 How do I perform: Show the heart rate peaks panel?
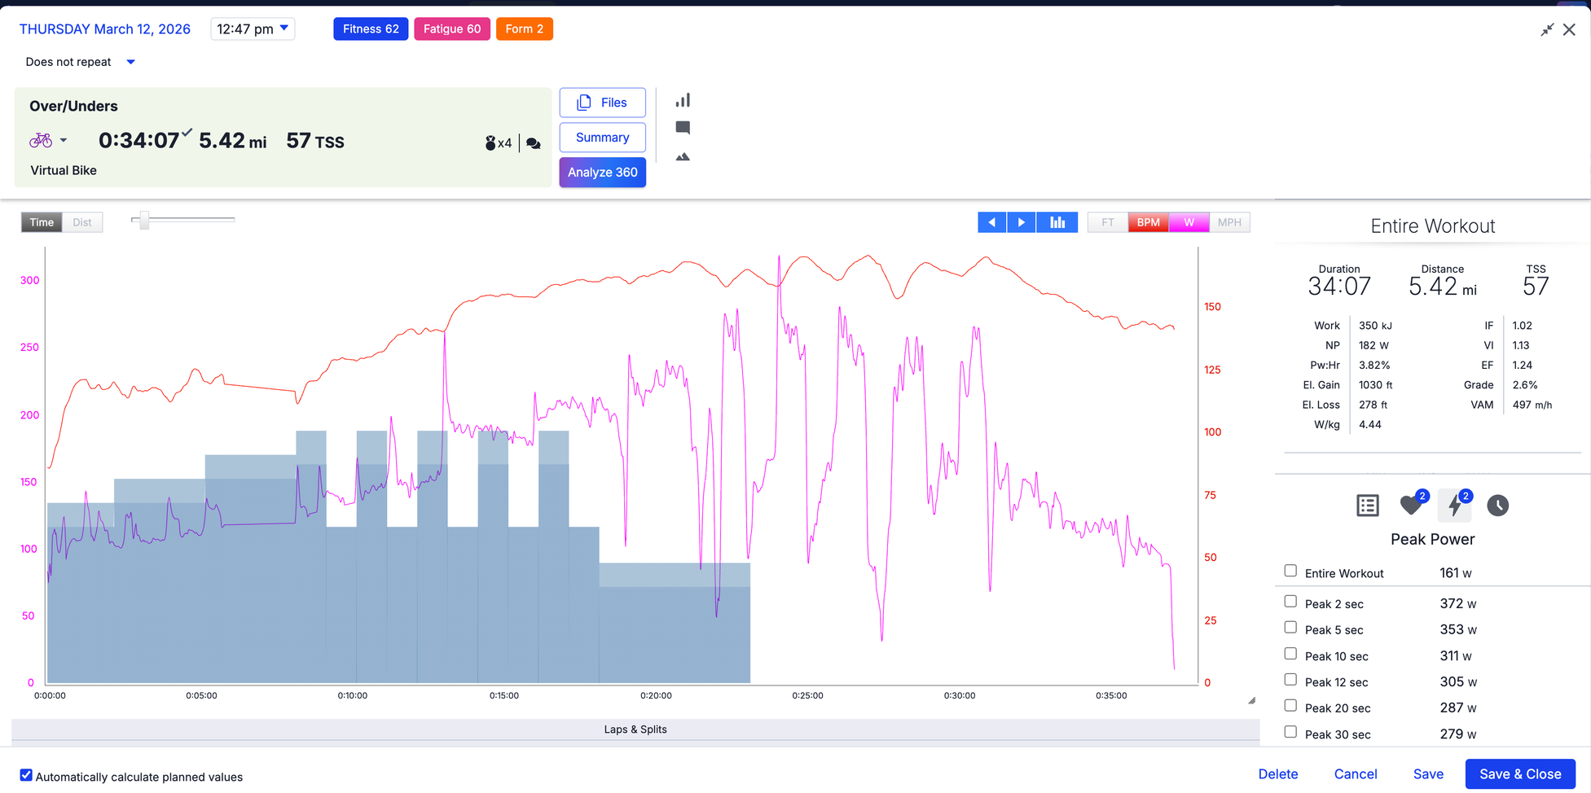click(x=1411, y=506)
